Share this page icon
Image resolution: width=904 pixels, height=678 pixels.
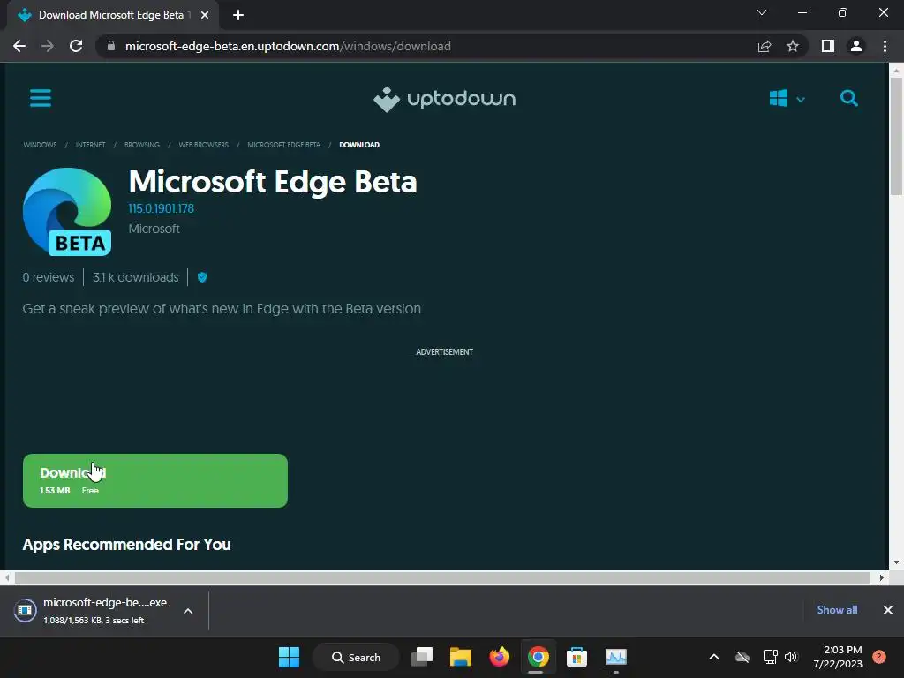tap(765, 46)
